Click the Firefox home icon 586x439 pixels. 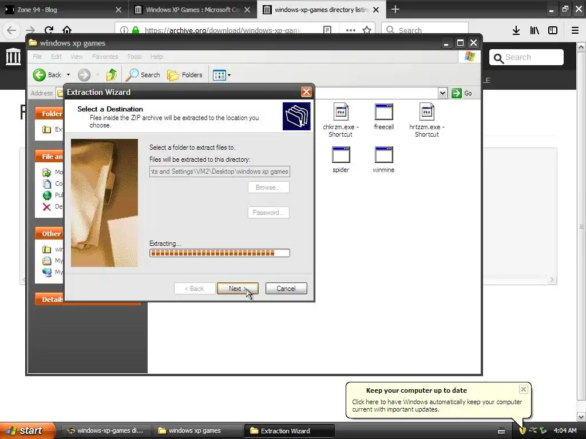tap(67, 30)
